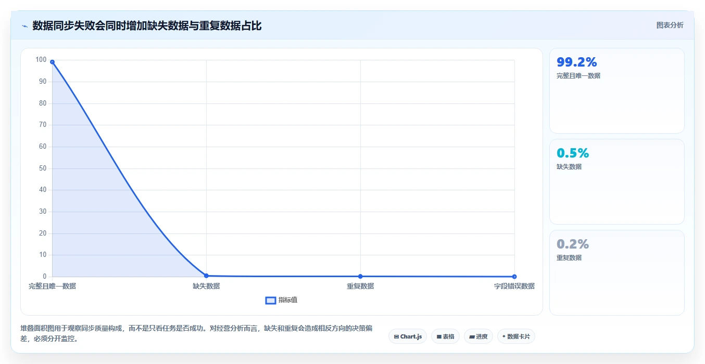Select the 进度 tag

478,336
